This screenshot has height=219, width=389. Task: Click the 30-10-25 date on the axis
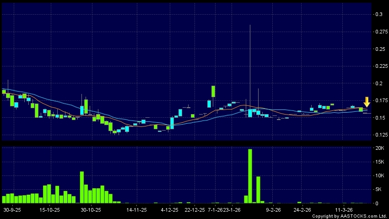click(91, 210)
